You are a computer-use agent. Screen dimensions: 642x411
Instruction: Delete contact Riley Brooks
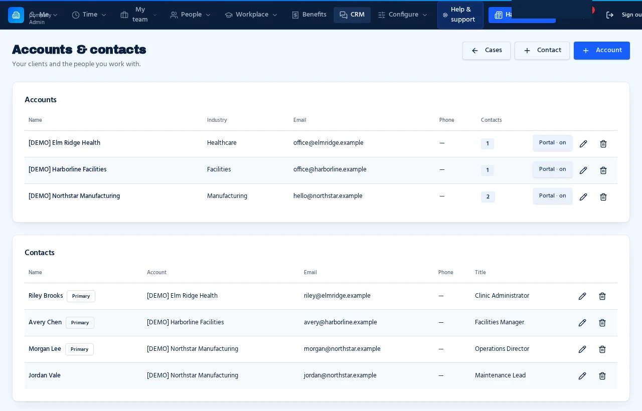tap(602, 296)
